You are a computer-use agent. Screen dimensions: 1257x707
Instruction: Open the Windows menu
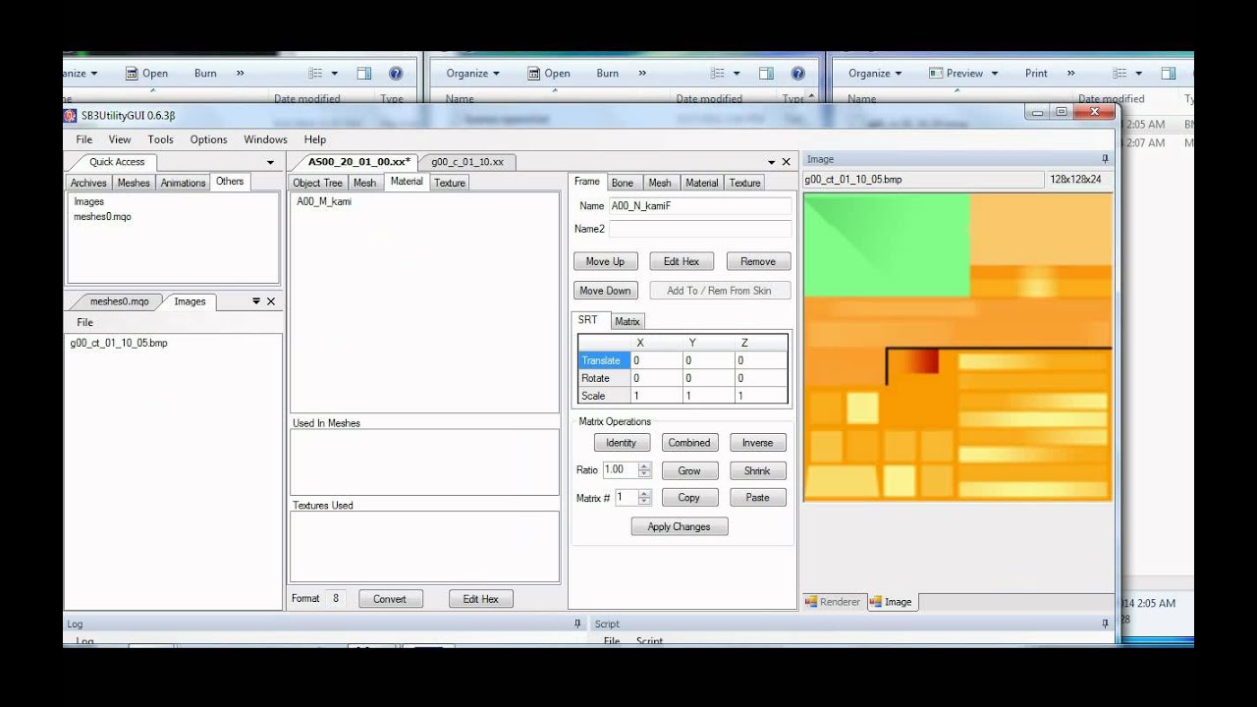pos(265,139)
